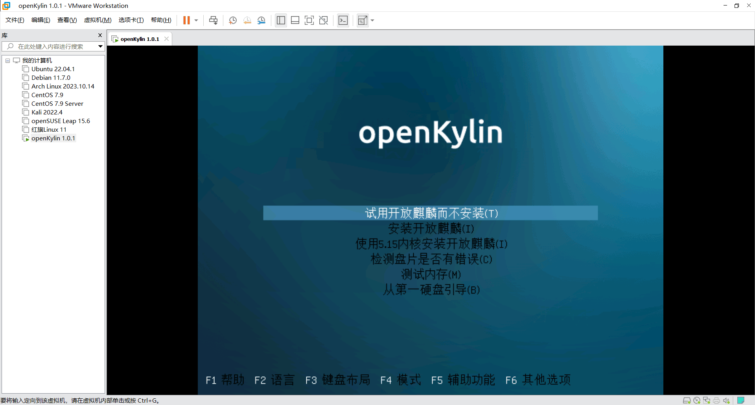Click the orange Suspend (pause) VM button
The width and height of the screenshot is (755, 405).
186,20
